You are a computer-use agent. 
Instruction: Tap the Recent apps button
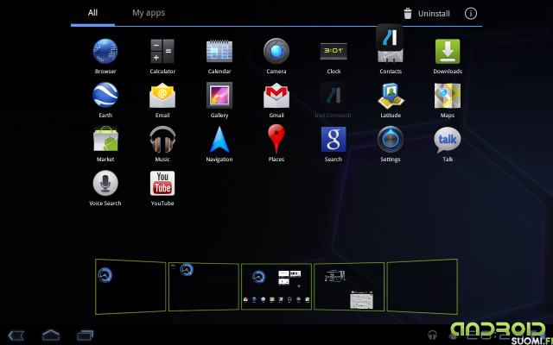[85, 336]
